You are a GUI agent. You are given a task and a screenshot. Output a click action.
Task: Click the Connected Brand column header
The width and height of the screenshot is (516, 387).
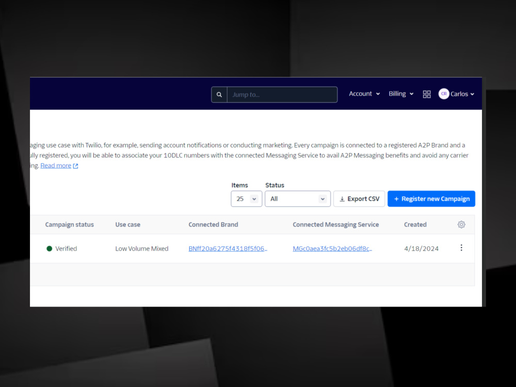point(213,224)
